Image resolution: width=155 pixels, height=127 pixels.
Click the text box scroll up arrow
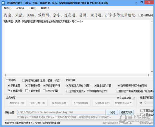152,22
